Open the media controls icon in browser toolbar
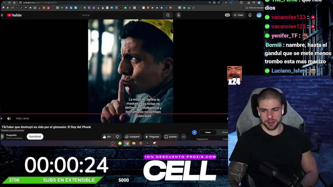The height and width of the screenshot is (187, 333). [x=254, y=3]
